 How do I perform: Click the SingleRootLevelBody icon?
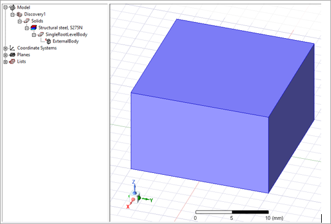click(41, 34)
